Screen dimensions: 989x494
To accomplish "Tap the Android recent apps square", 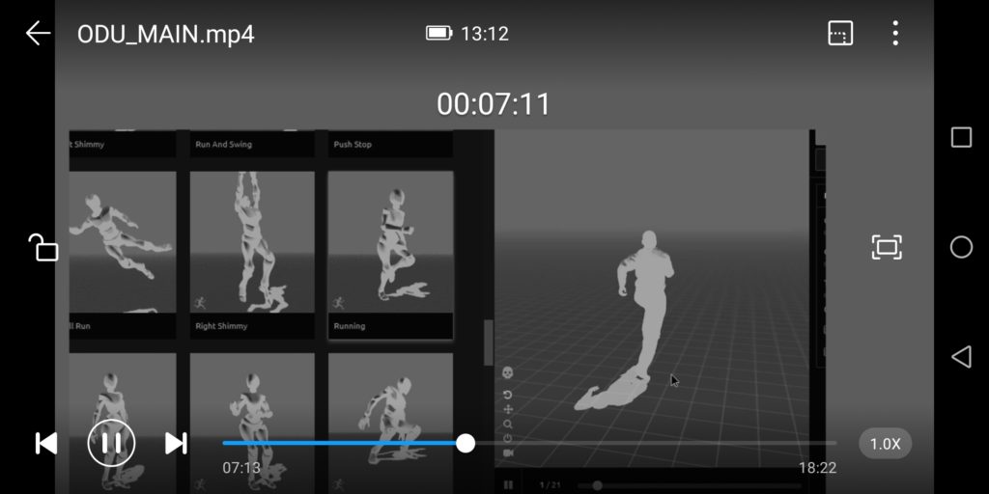I will coord(961,137).
